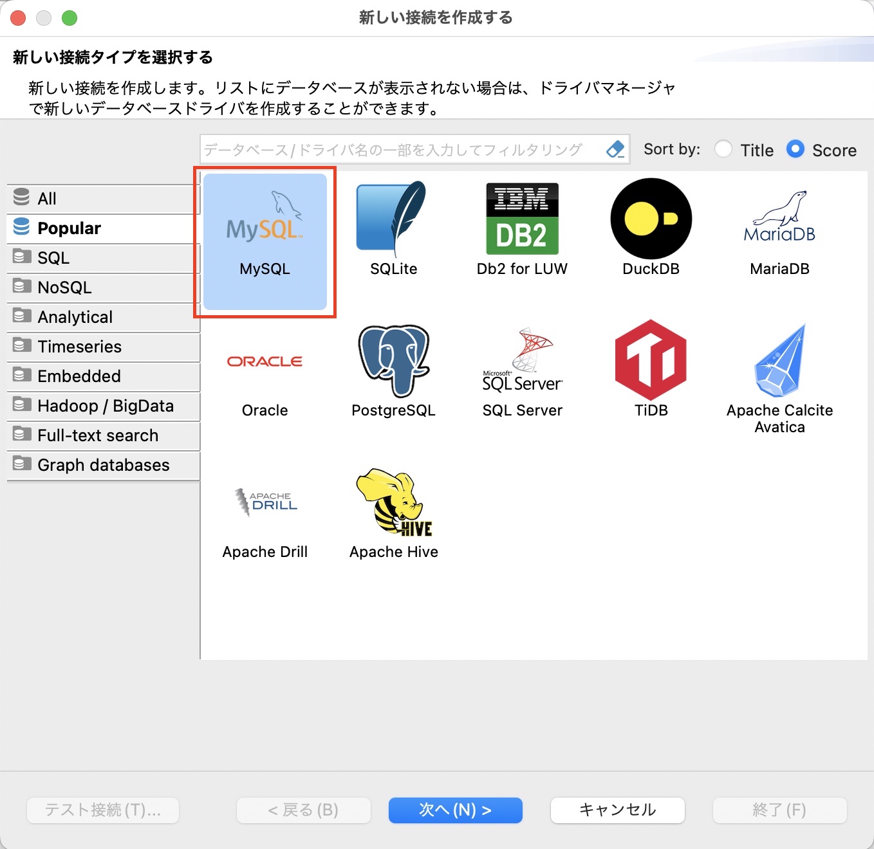874x849 pixels.
Task: Click the キャンセル button
Action: tap(618, 810)
